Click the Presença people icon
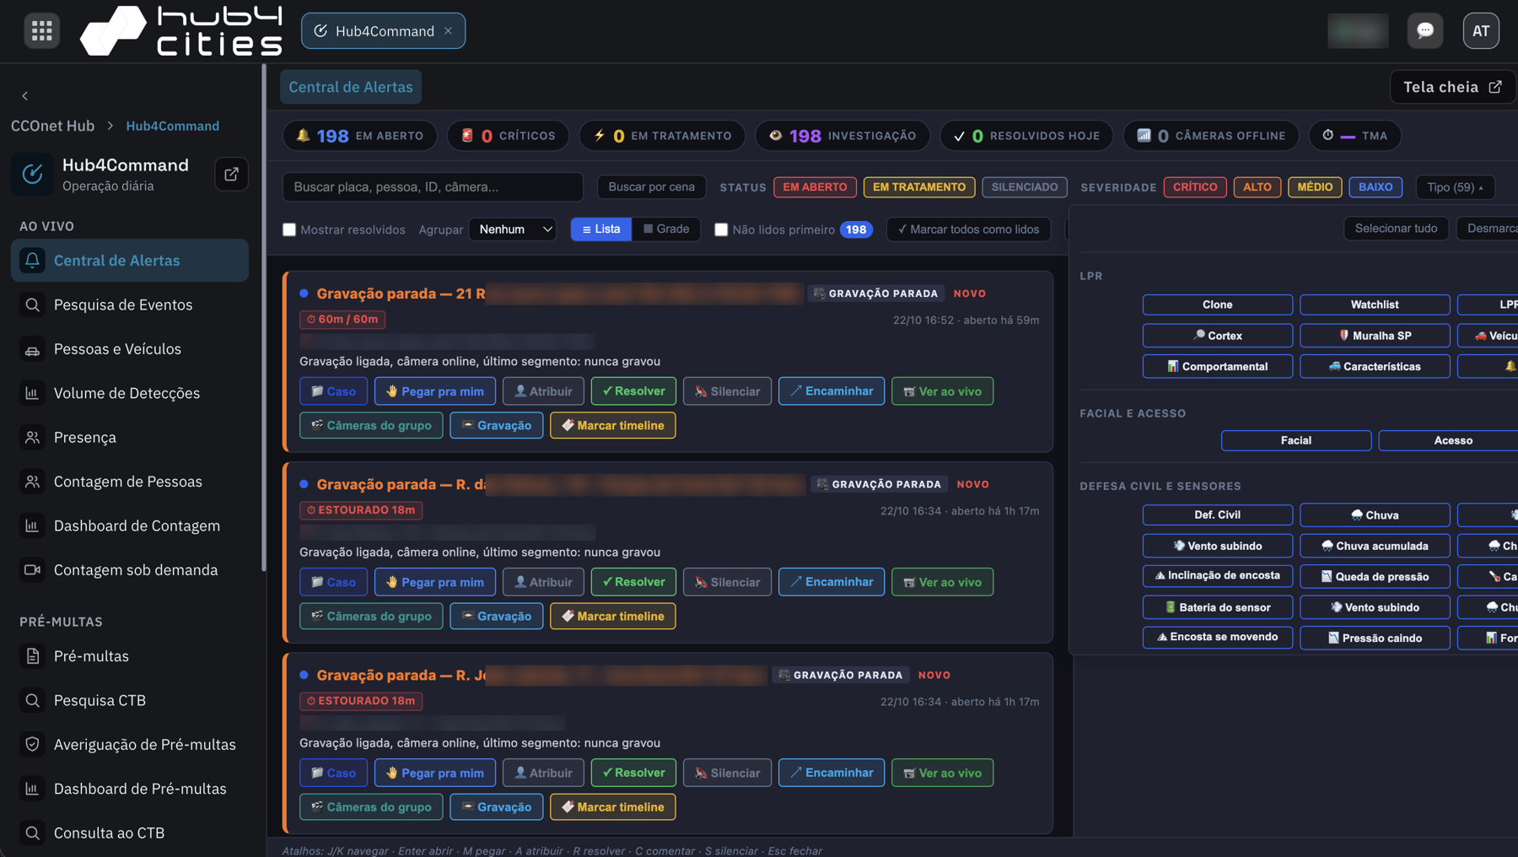This screenshot has height=857, width=1518. [32, 437]
